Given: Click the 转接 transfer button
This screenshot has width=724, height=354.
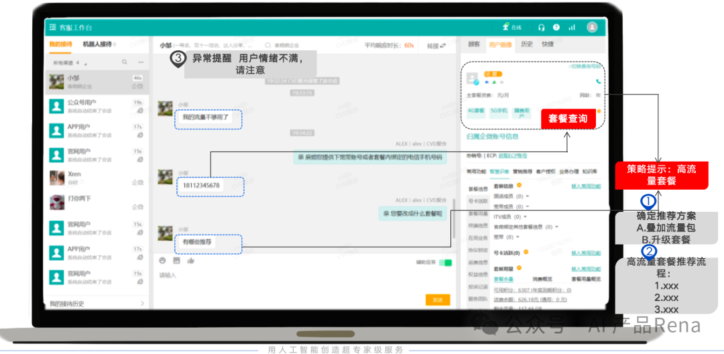Looking at the screenshot, I should [x=436, y=46].
